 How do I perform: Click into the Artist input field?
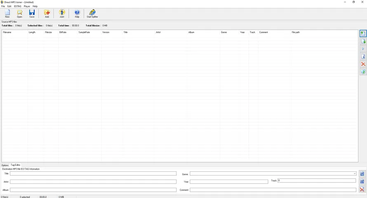pyautogui.click(x=93, y=182)
